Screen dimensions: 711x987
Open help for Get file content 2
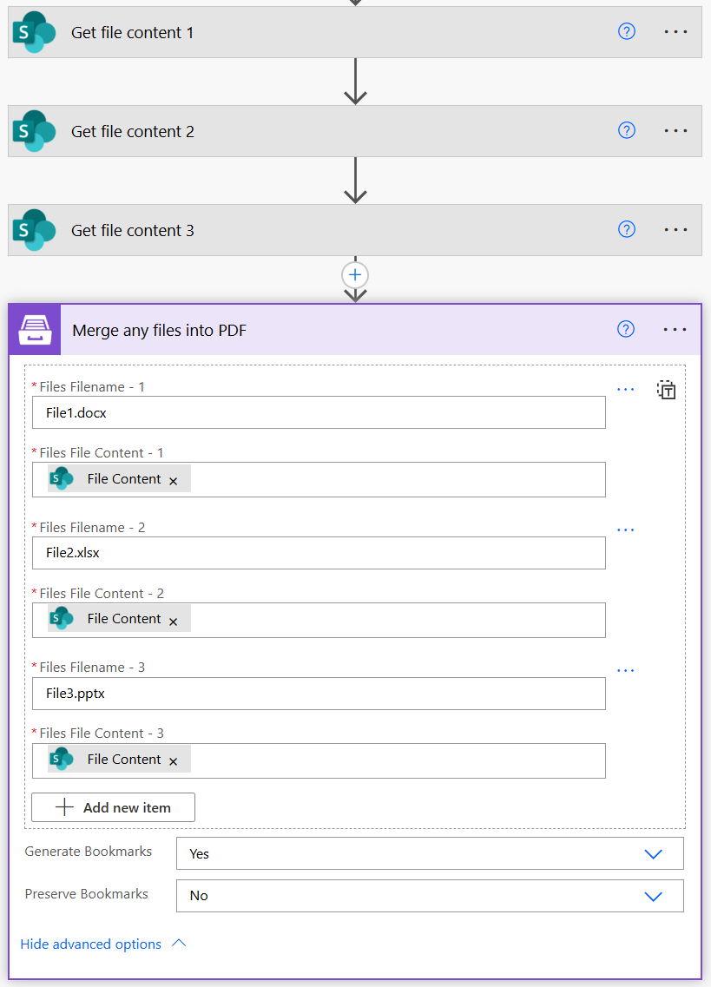click(x=626, y=130)
